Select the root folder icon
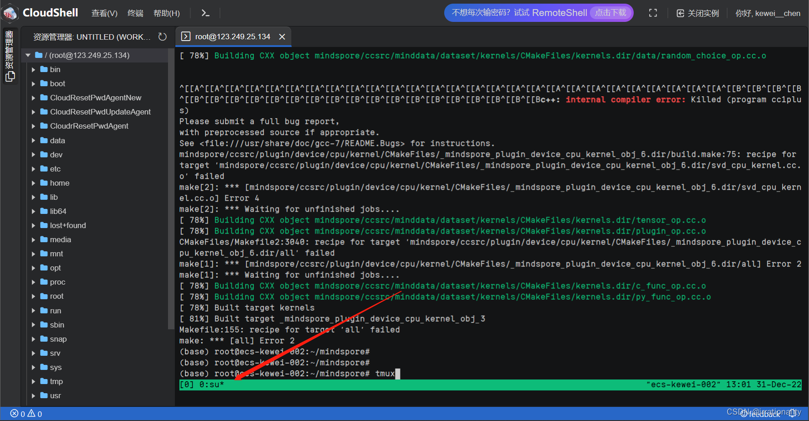809x421 pixels. point(44,296)
